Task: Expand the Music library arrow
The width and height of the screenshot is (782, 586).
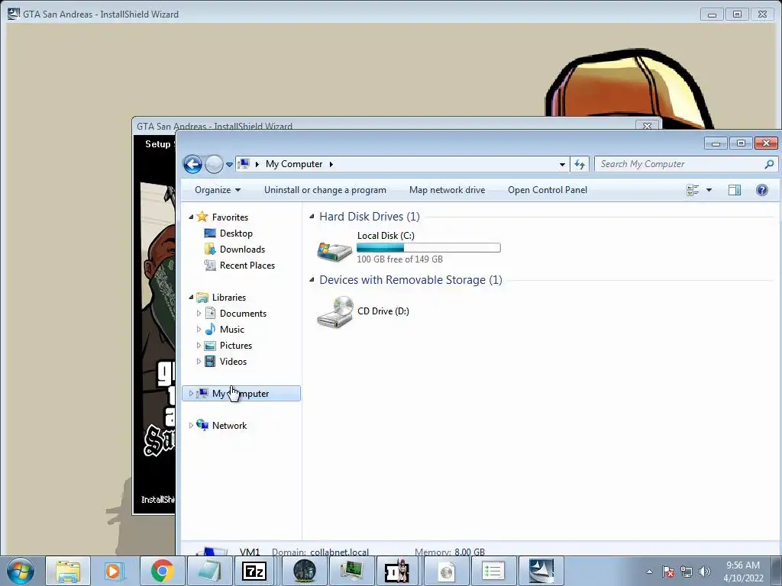Action: click(x=199, y=330)
